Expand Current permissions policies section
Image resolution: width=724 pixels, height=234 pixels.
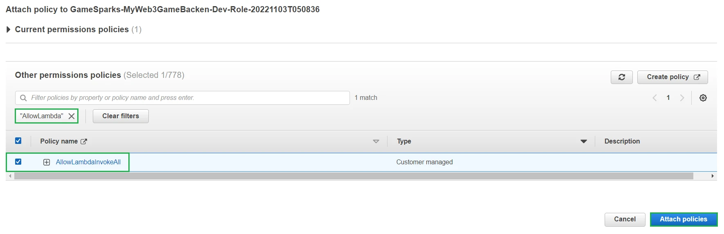click(x=8, y=29)
